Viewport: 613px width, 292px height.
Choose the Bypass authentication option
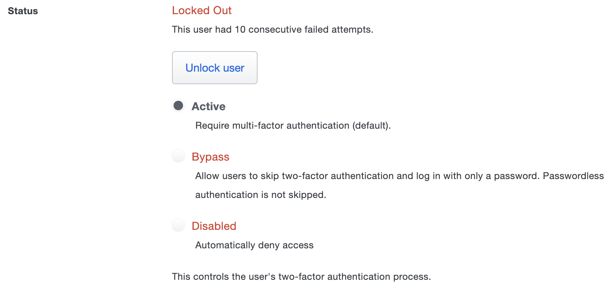click(178, 156)
